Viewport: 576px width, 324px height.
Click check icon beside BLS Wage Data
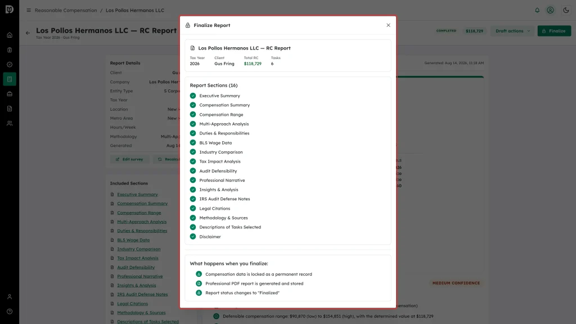pyautogui.click(x=193, y=142)
